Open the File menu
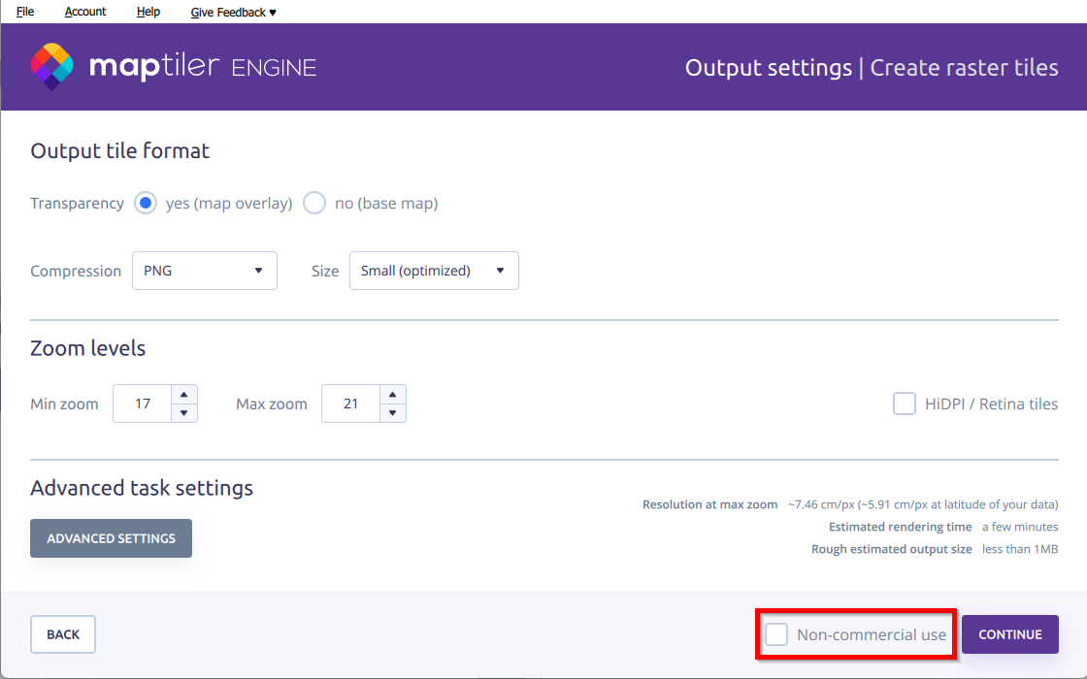This screenshot has height=679, width=1087. 25,12
